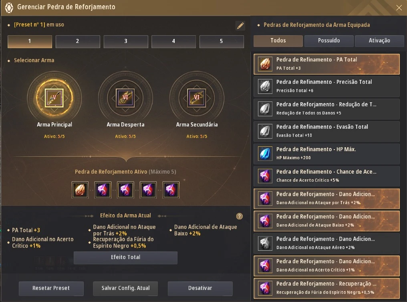Click the first active orange stone slot
Screen dimensions: 407x302
tap(80, 190)
